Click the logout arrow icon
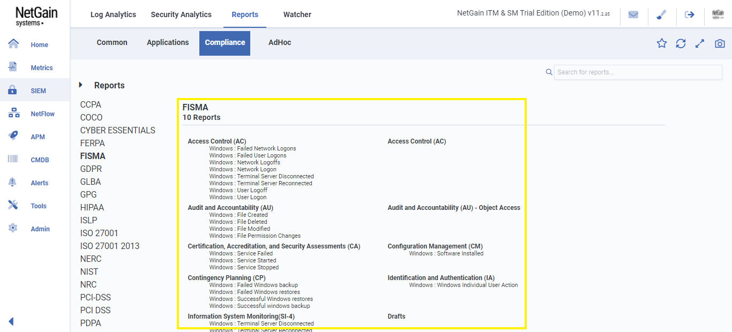The image size is (732, 332). click(x=690, y=14)
